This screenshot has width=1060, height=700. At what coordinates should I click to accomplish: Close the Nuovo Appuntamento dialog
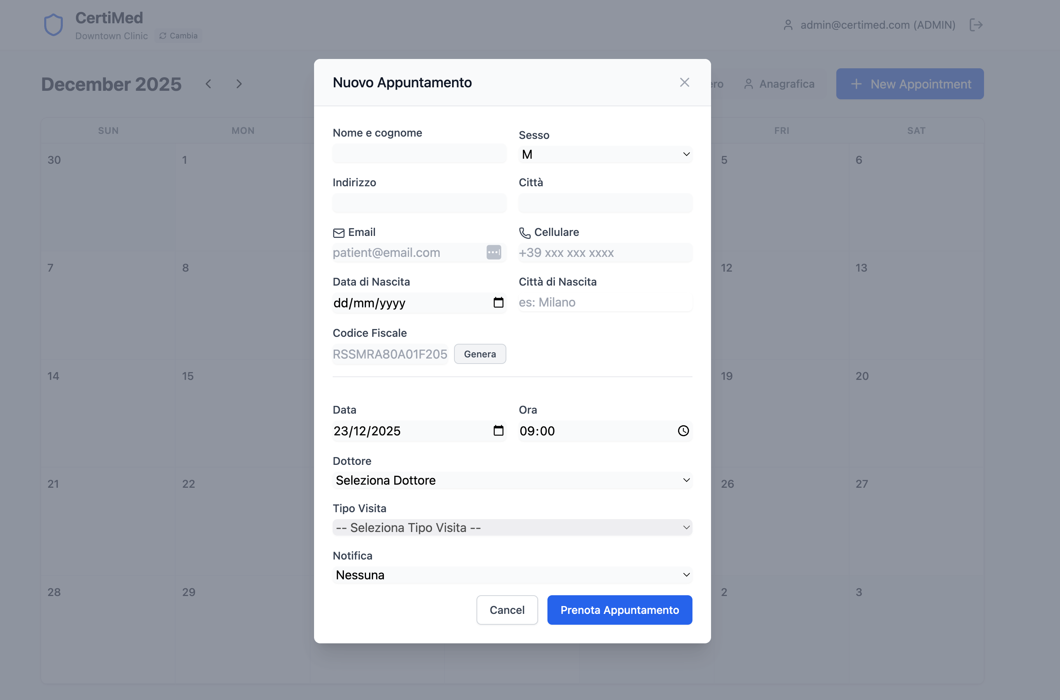point(684,83)
